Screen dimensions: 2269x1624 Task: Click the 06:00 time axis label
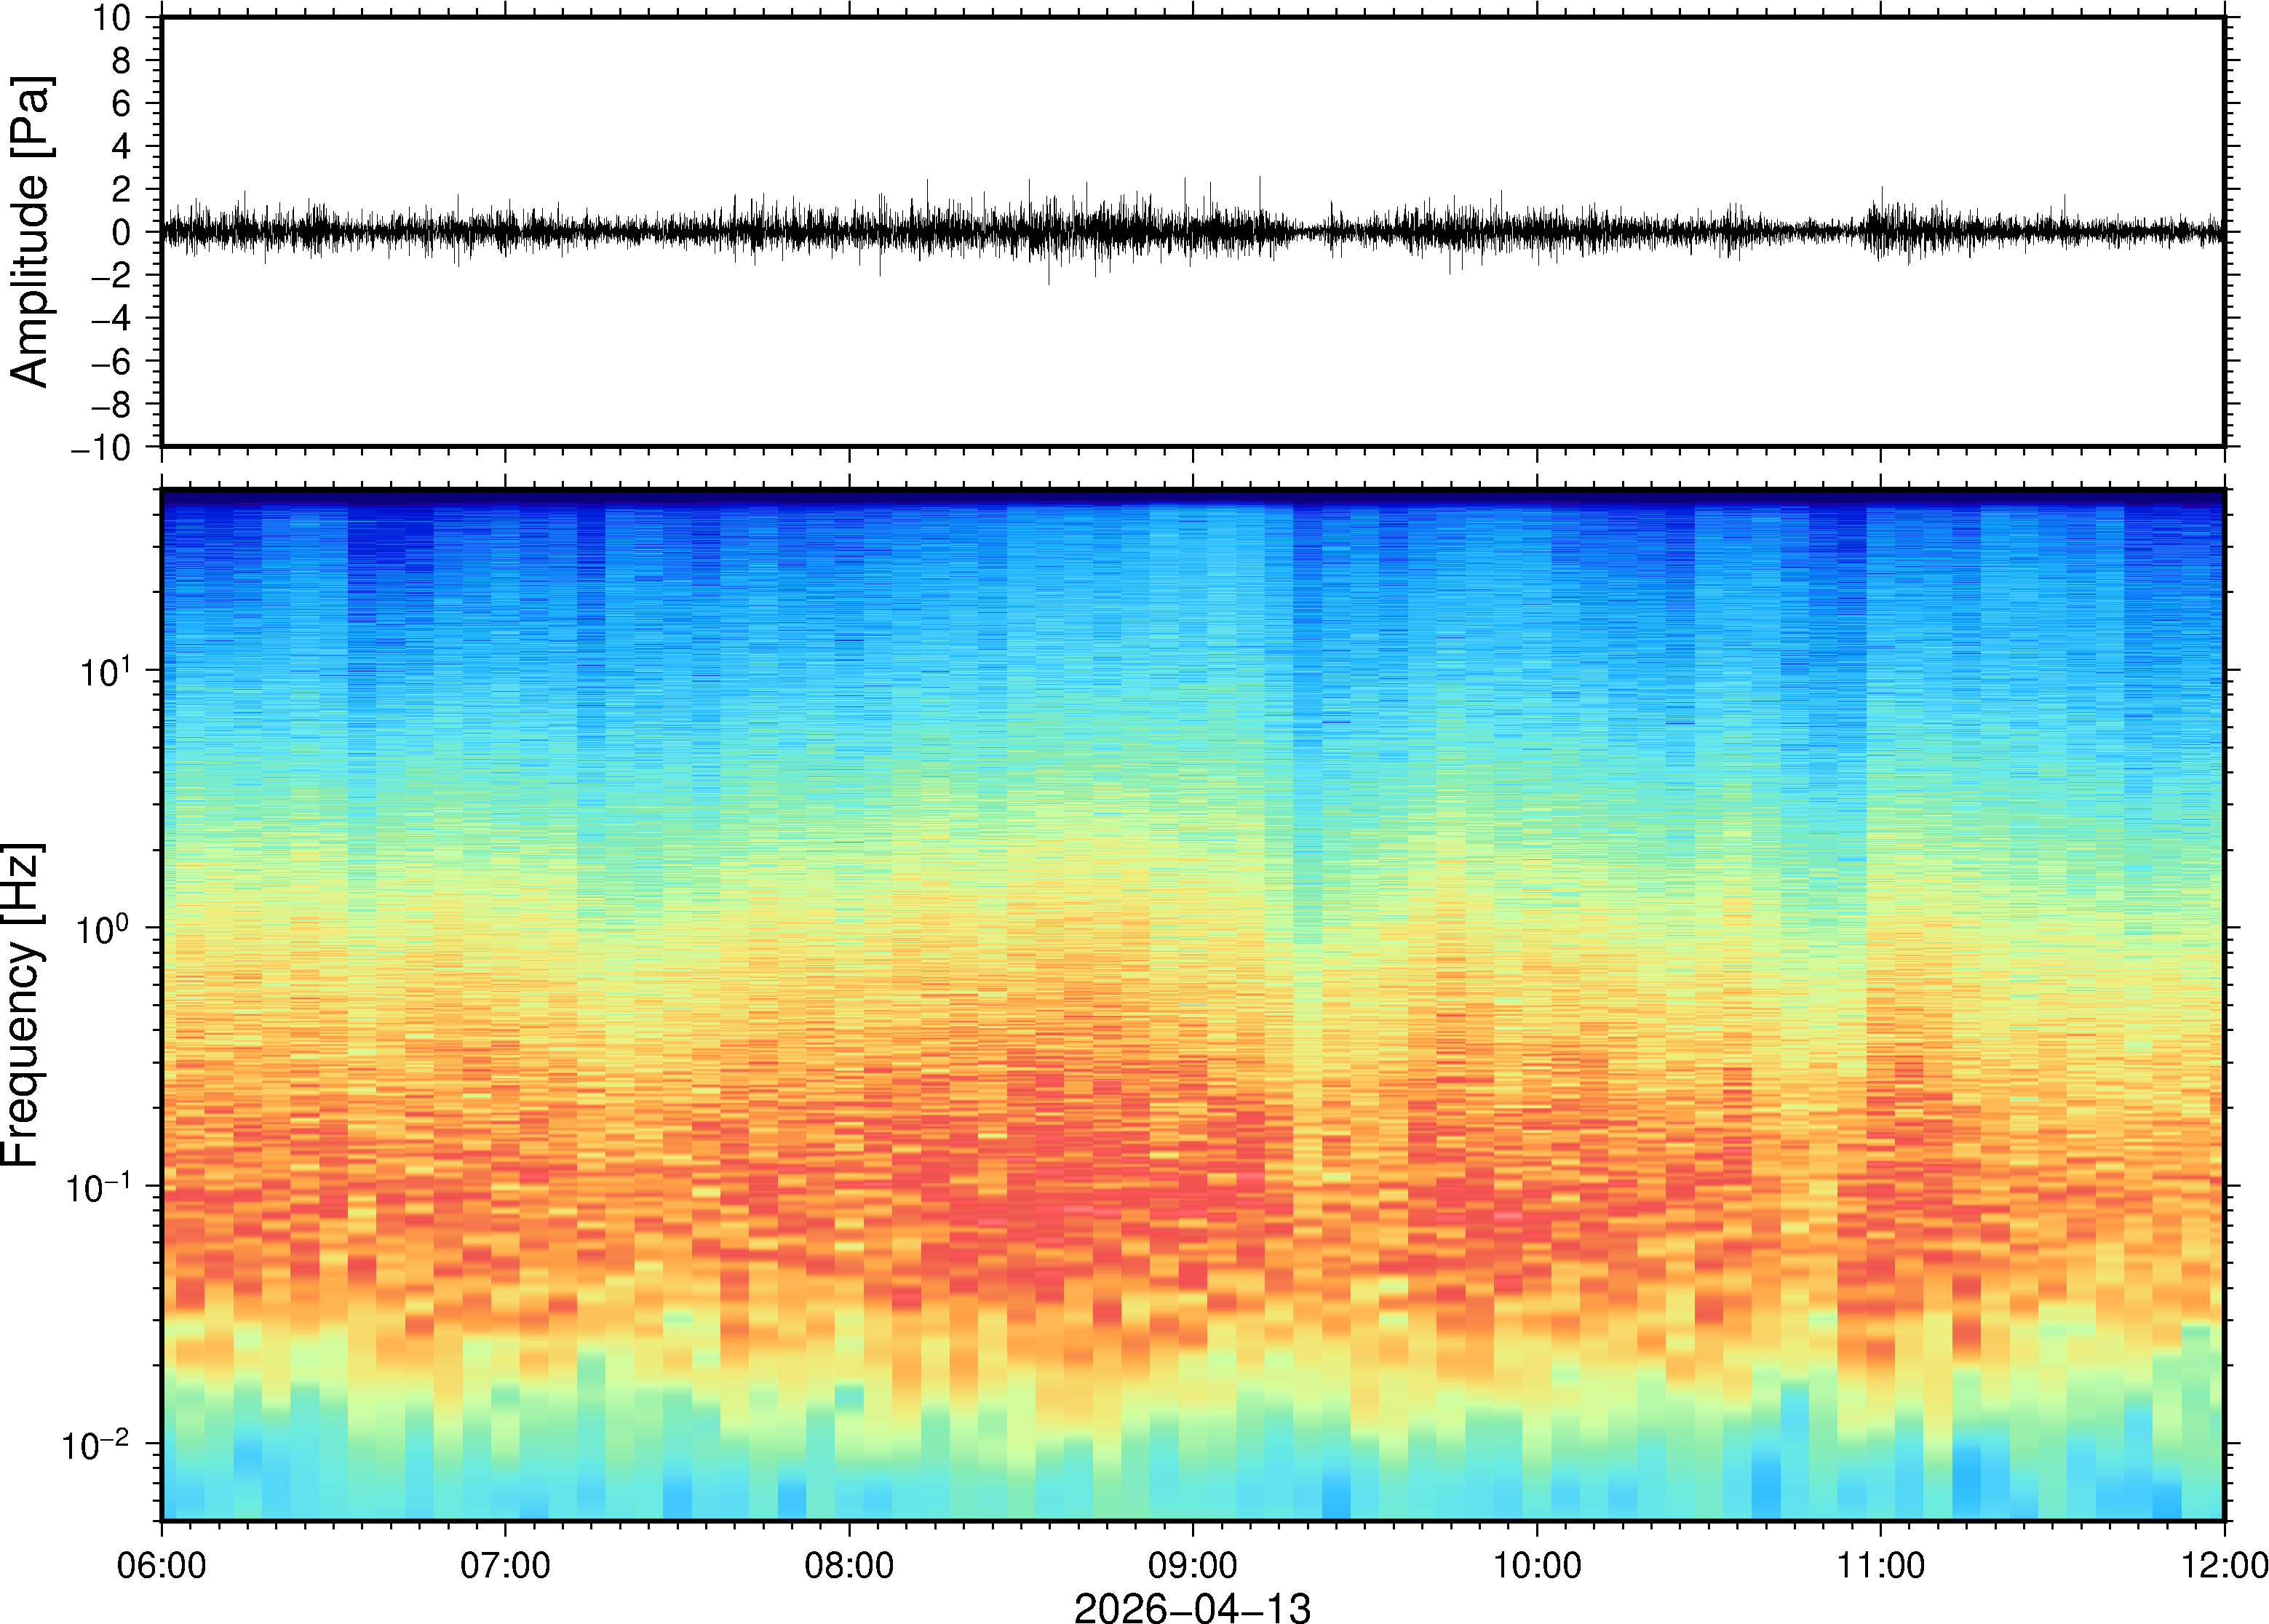pos(162,1564)
